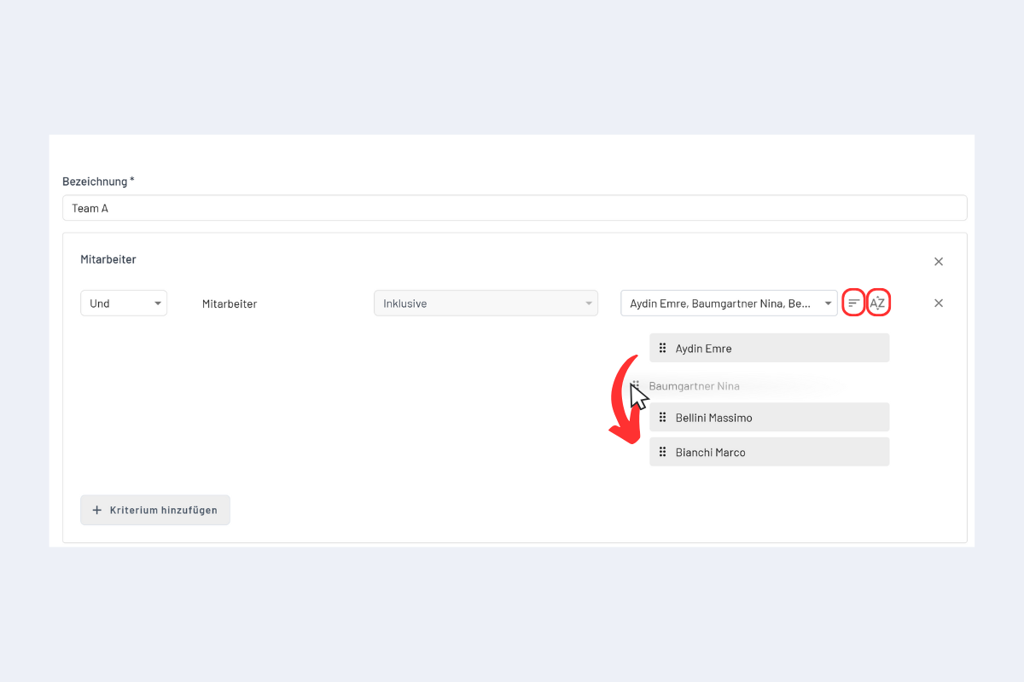Click the plus icon in Kriterium hinzufügen
The image size is (1024, 682).
pos(96,510)
